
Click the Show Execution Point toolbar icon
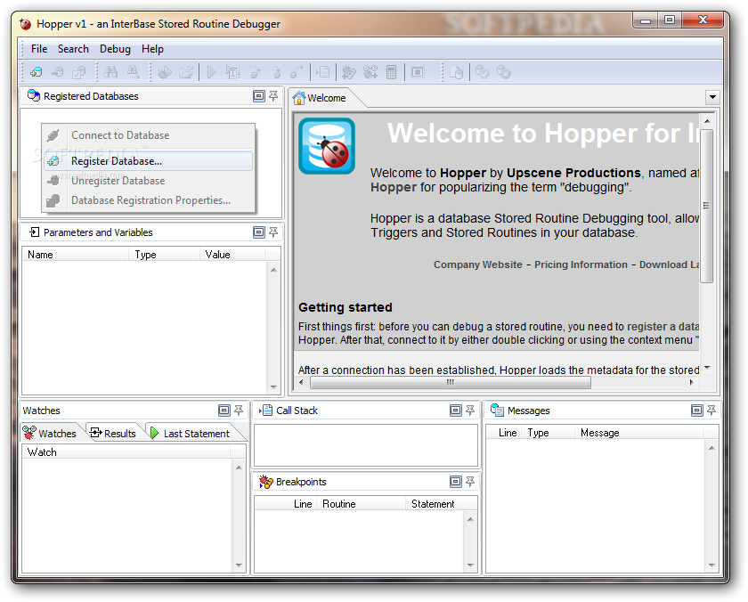pyautogui.click(x=323, y=72)
